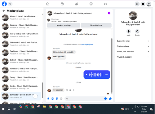
Task: Expand Privacy & support section
Action: pos(133,57)
